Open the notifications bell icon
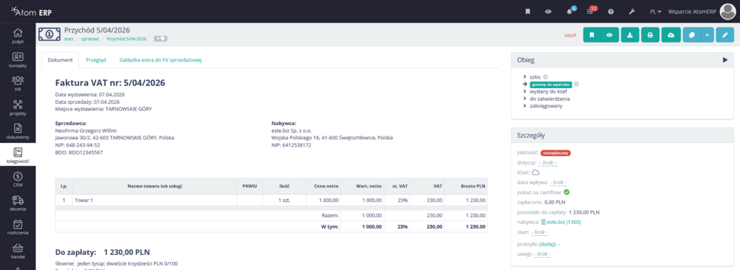 [569, 12]
